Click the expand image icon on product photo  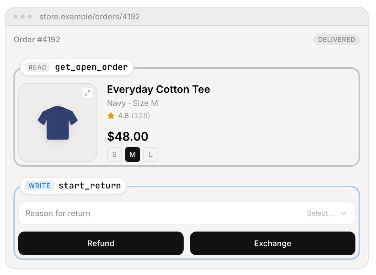point(87,93)
